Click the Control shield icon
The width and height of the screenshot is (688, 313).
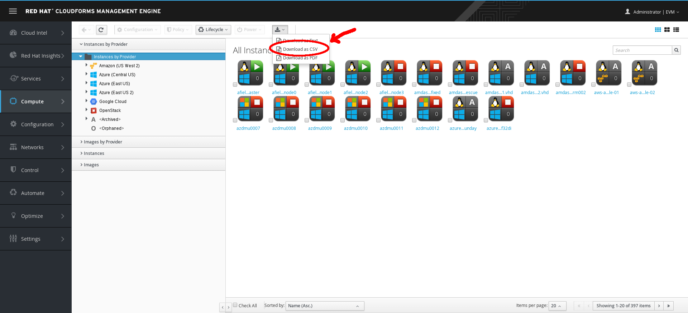(13, 169)
